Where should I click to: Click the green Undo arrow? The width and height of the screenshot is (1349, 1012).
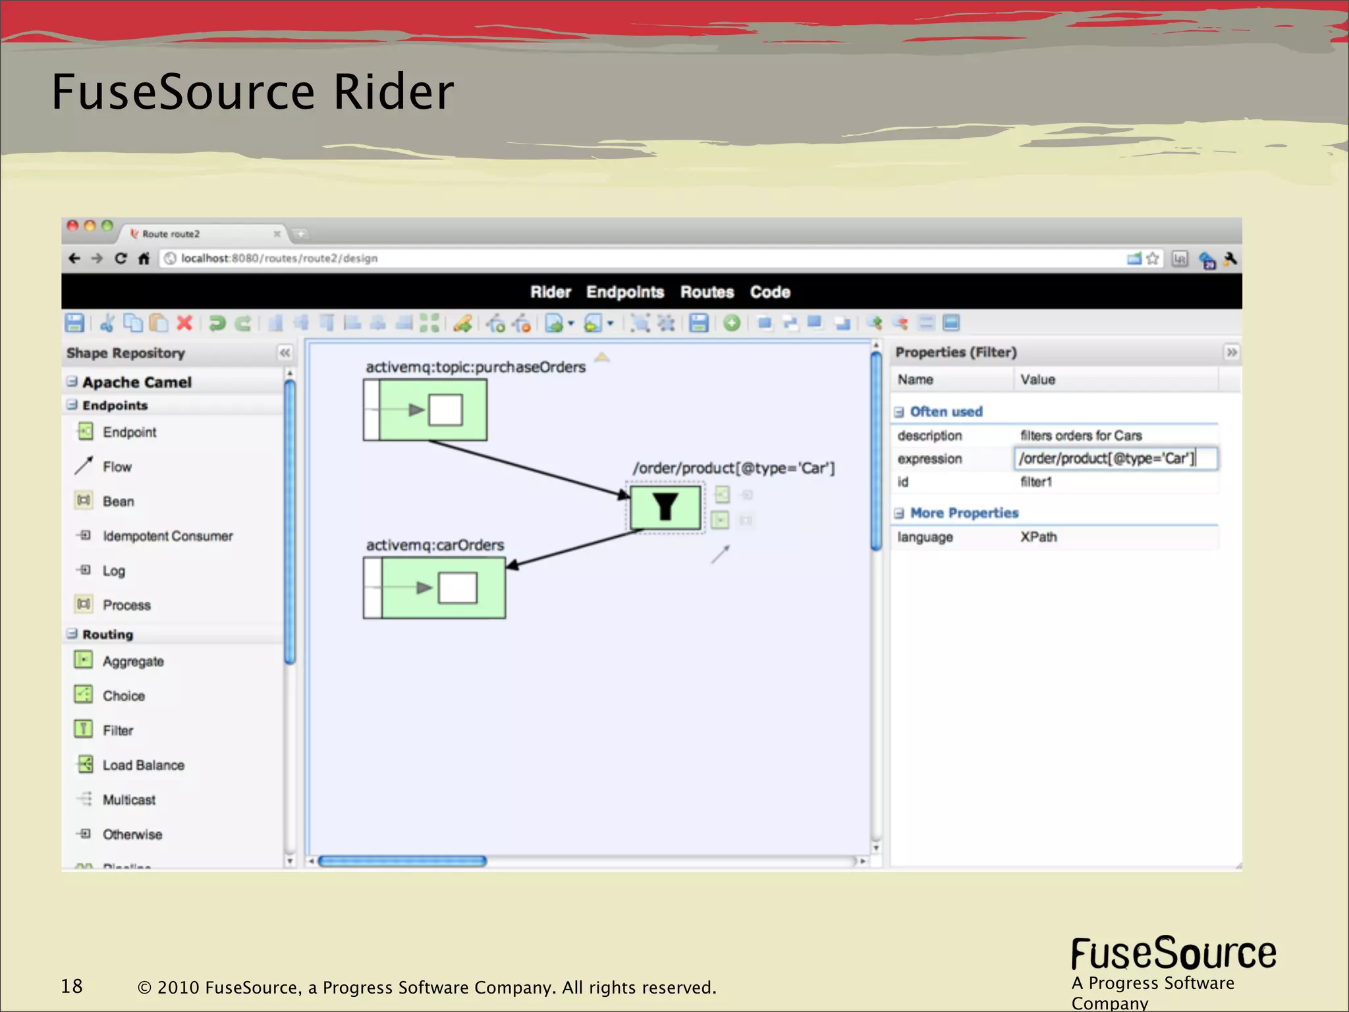217,323
